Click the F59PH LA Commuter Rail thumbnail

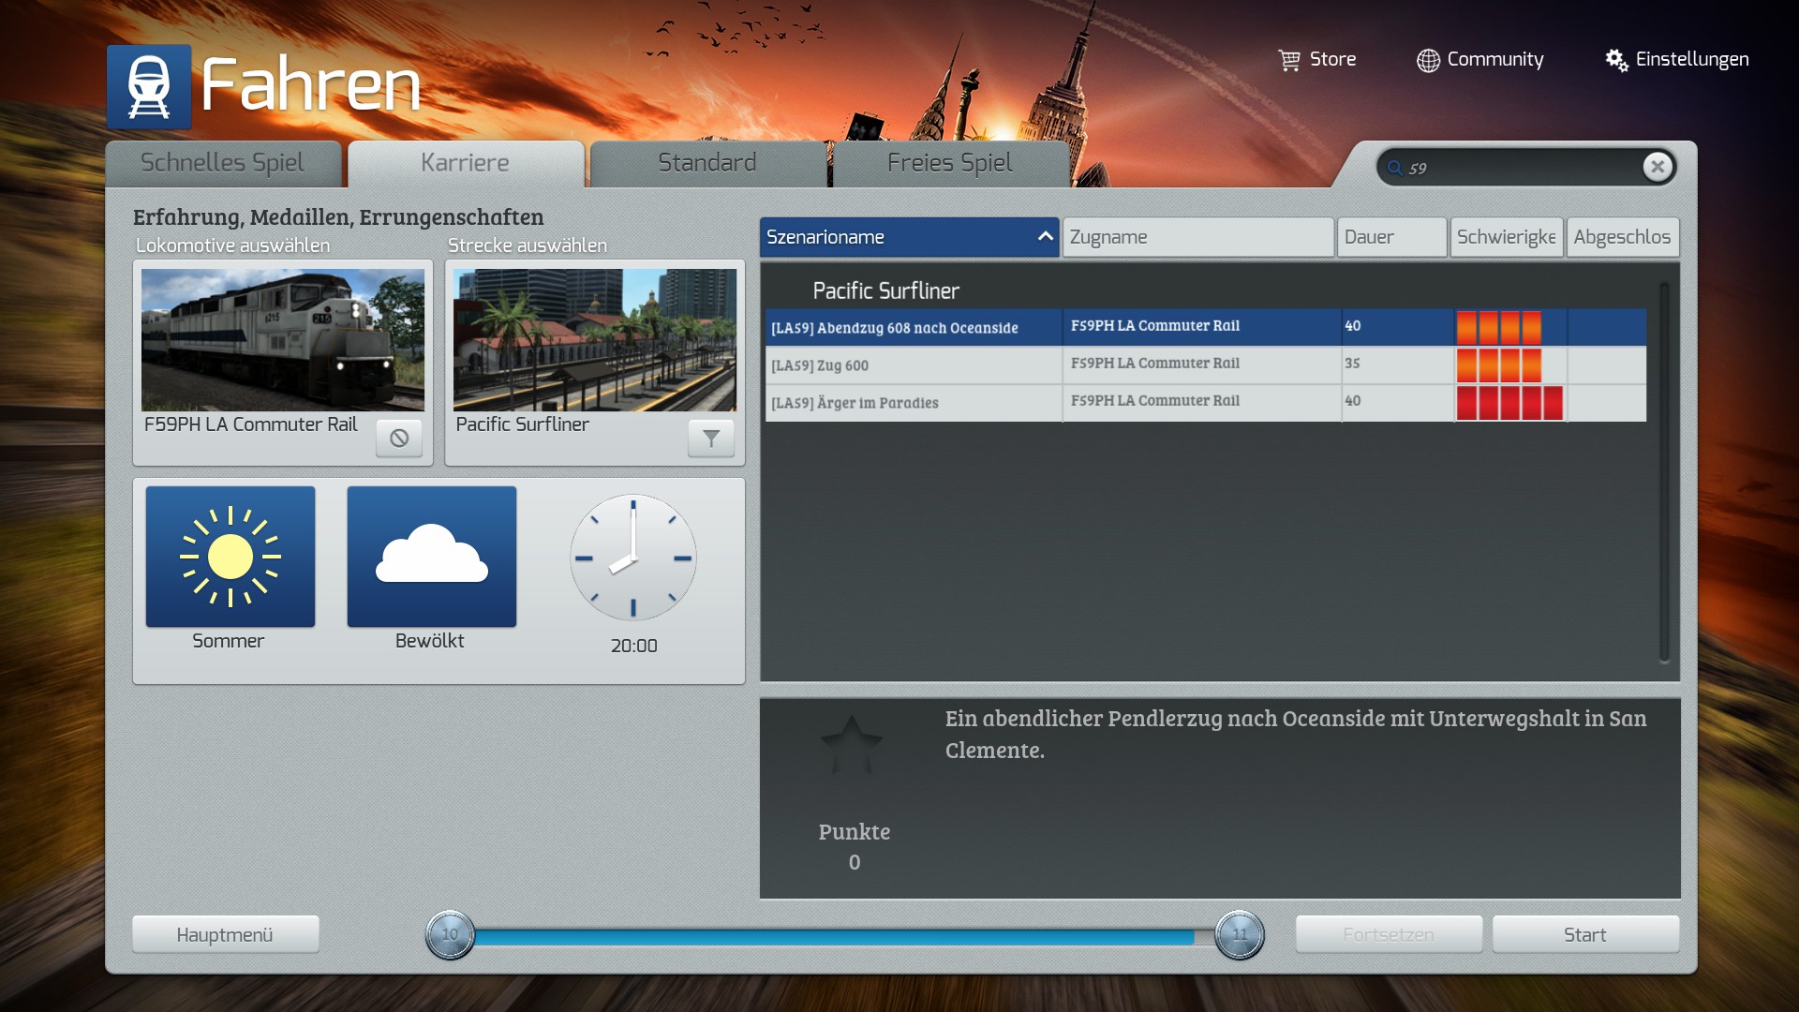283,340
